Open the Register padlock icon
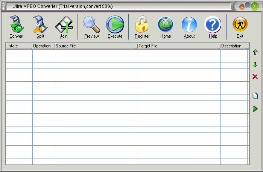 tap(142, 27)
